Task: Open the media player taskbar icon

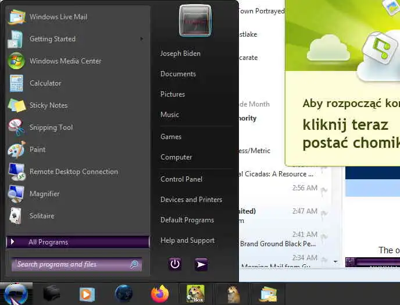Action: [87, 295]
